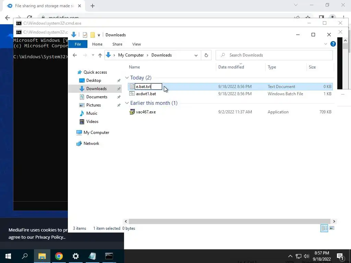Collapse the Today (2) group
This screenshot has height=263, width=351.
coord(127,78)
